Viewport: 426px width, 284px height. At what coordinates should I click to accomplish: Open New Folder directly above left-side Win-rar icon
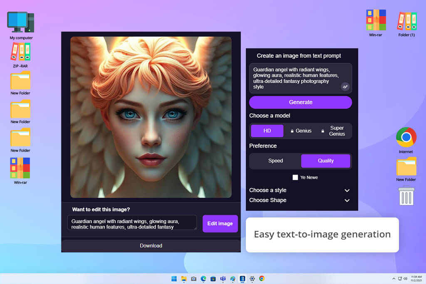20,138
